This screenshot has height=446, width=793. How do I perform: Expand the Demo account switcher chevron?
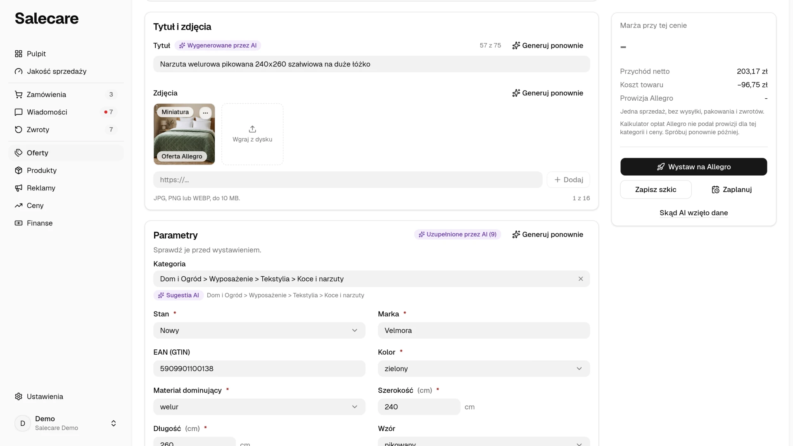114,423
